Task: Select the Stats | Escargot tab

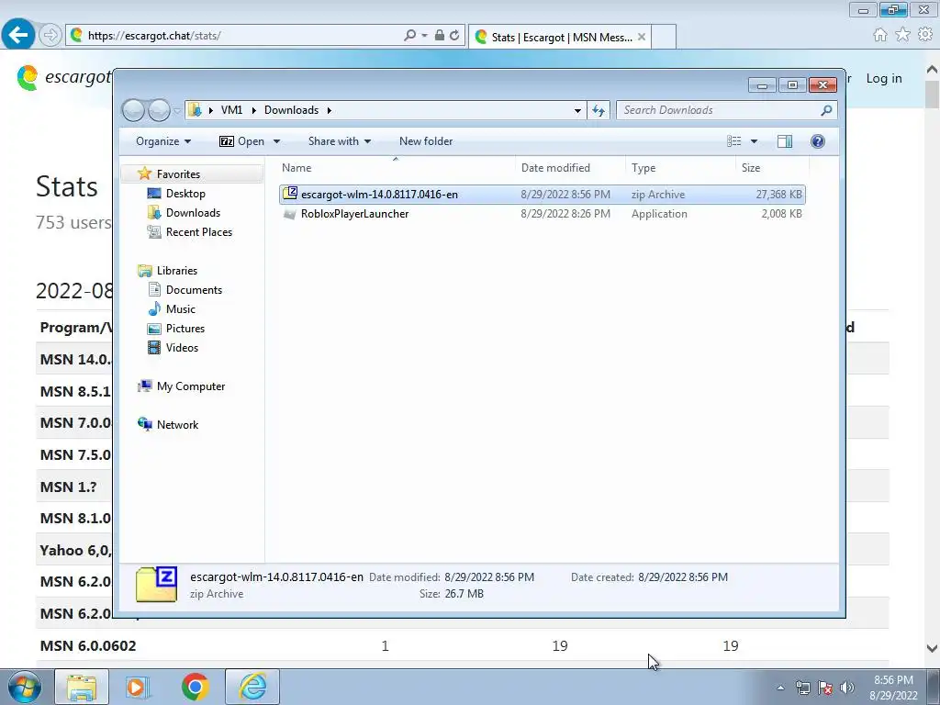Action: tap(559, 37)
